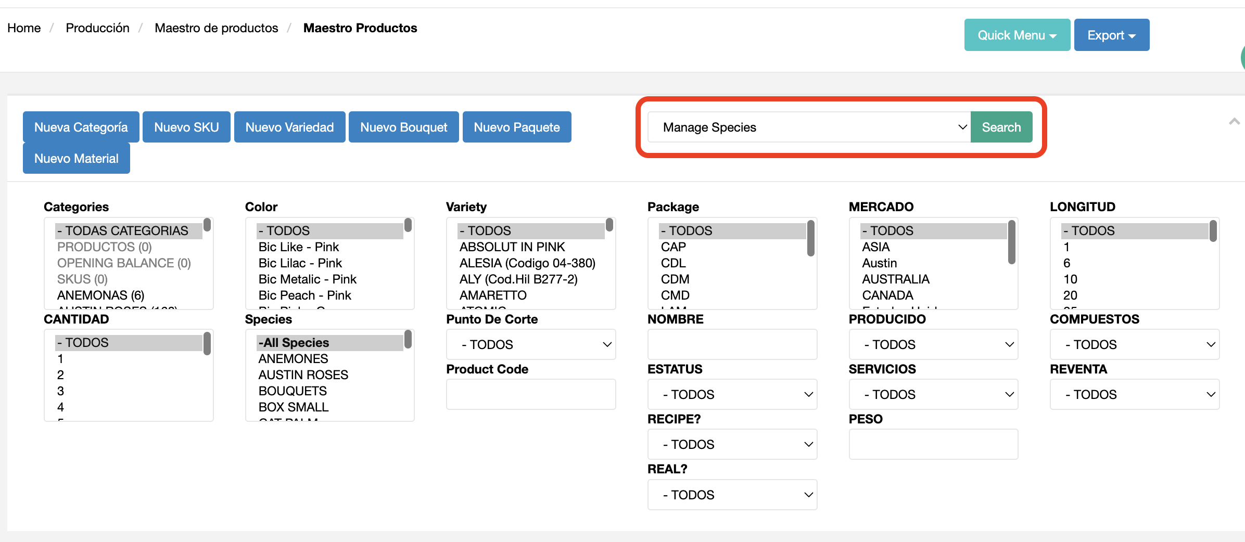This screenshot has width=1245, height=542.
Task: Choose Bic Lilac - Pink color option
Action: (300, 263)
